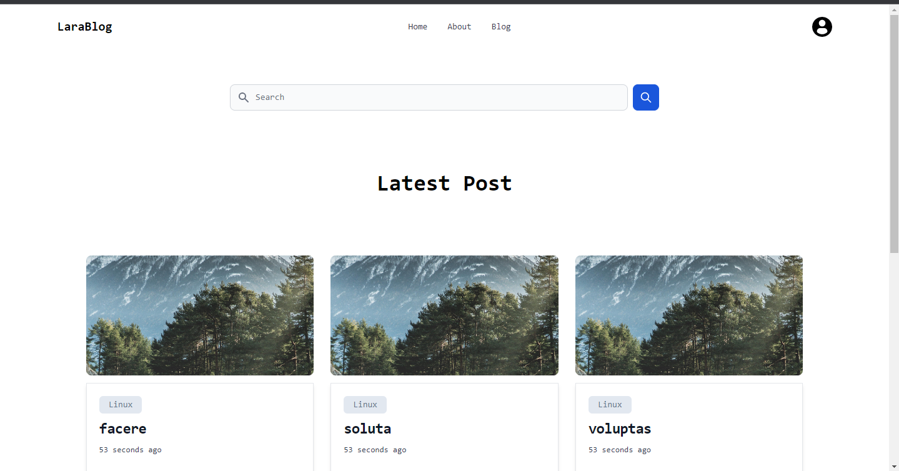This screenshot has width=899, height=471.
Task: Open the soluta post title
Action: point(367,429)
